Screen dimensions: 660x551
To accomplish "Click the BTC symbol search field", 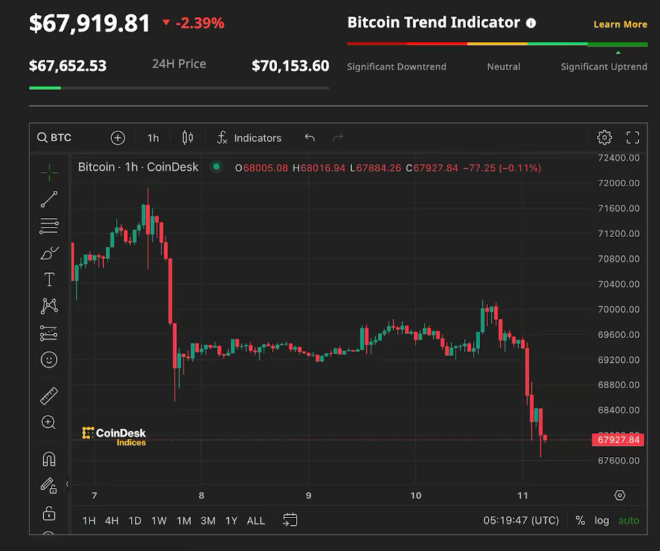I will (55, 138).
